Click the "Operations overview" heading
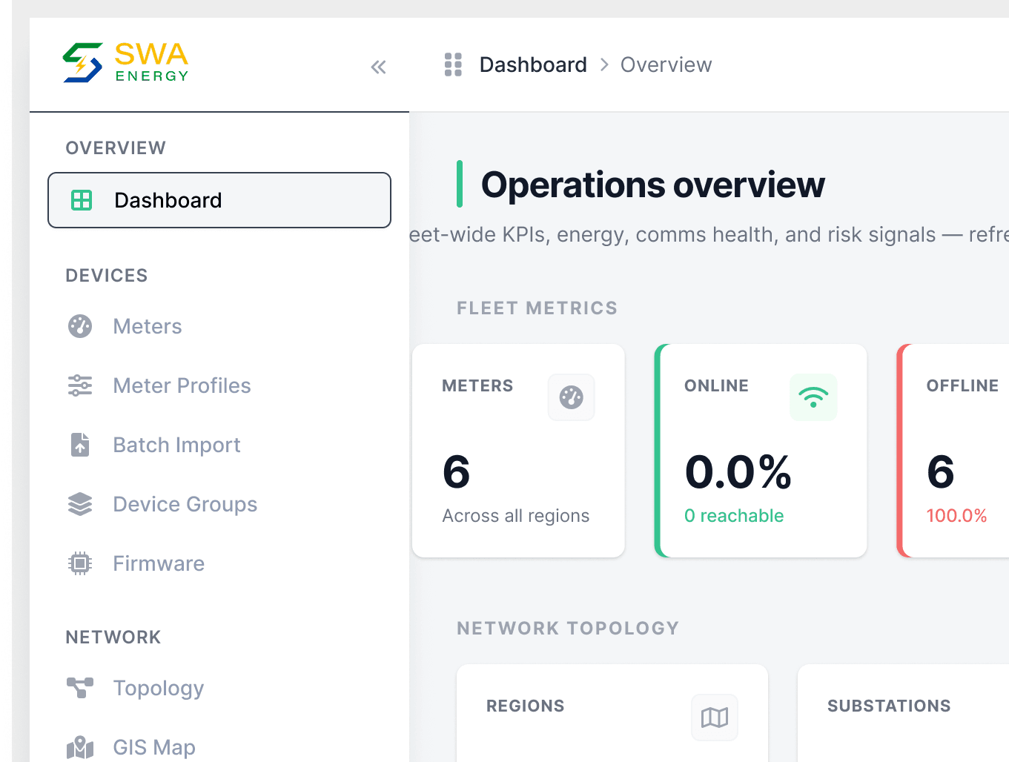This screenshot has height=762, width=1009. [x=653, y=185]
